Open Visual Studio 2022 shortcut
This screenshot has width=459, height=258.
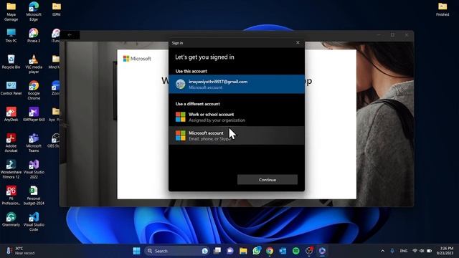click(34, 169)
